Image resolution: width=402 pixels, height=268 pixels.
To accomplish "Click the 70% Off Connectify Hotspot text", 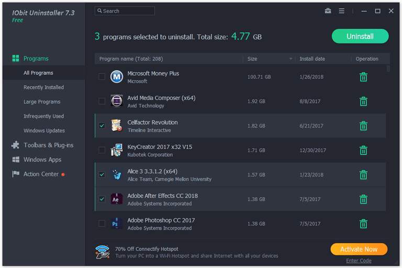I will pyautogui.click(x=147, y=249).
